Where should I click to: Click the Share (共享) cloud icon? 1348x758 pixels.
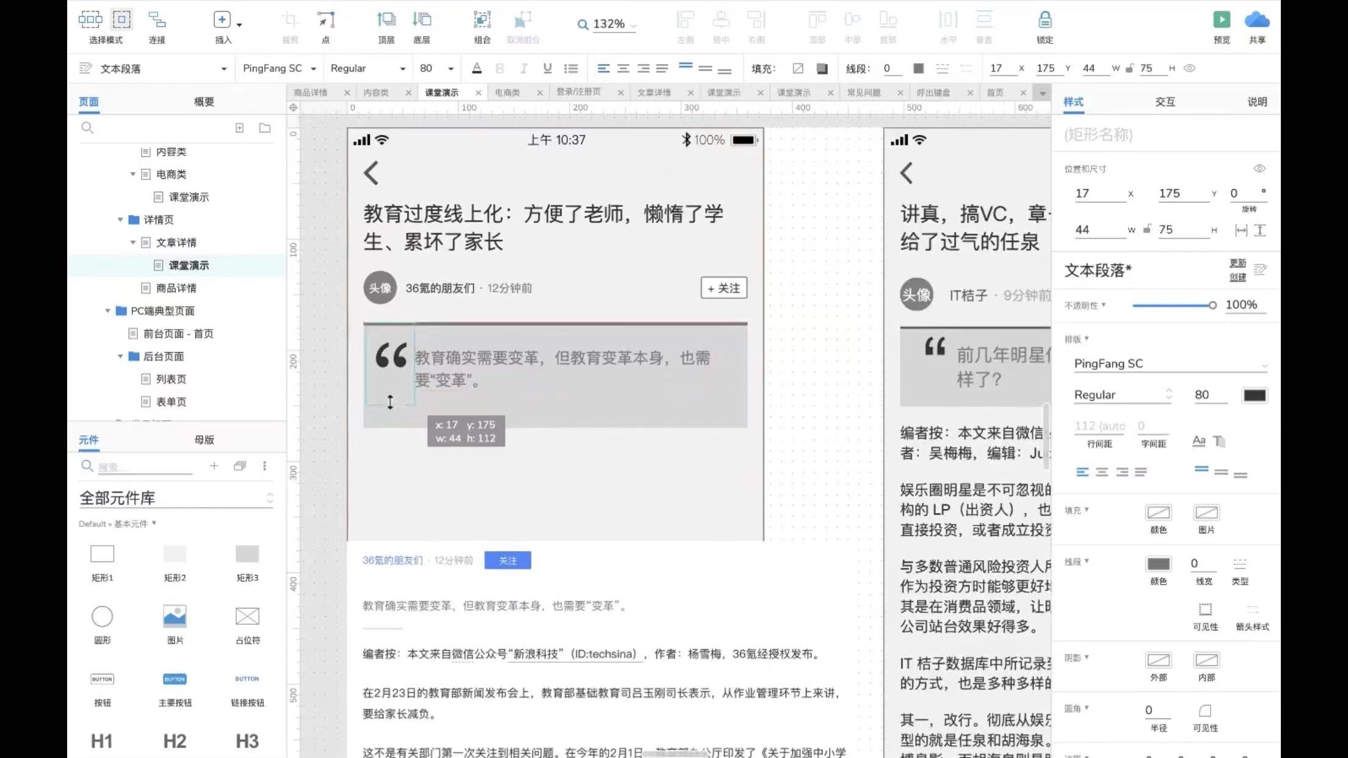pos(1256,20)
